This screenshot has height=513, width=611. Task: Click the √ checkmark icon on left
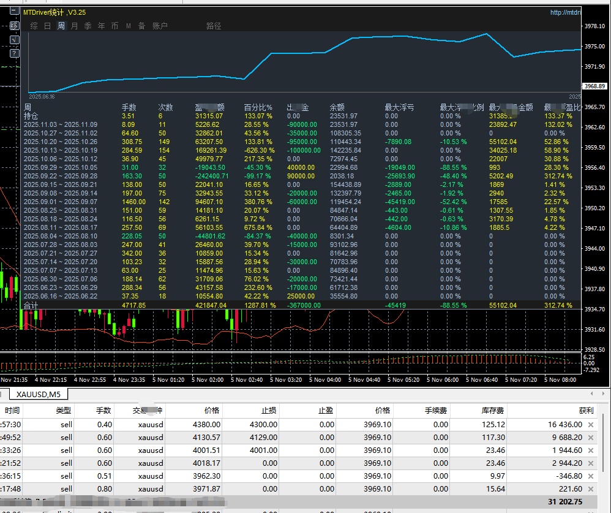coord(14,40)
